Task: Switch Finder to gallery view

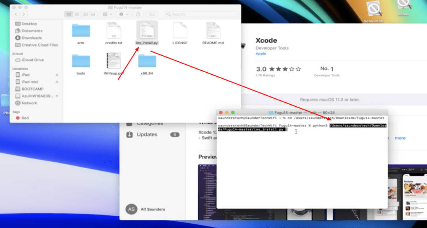Action: [x=93, y=14]
